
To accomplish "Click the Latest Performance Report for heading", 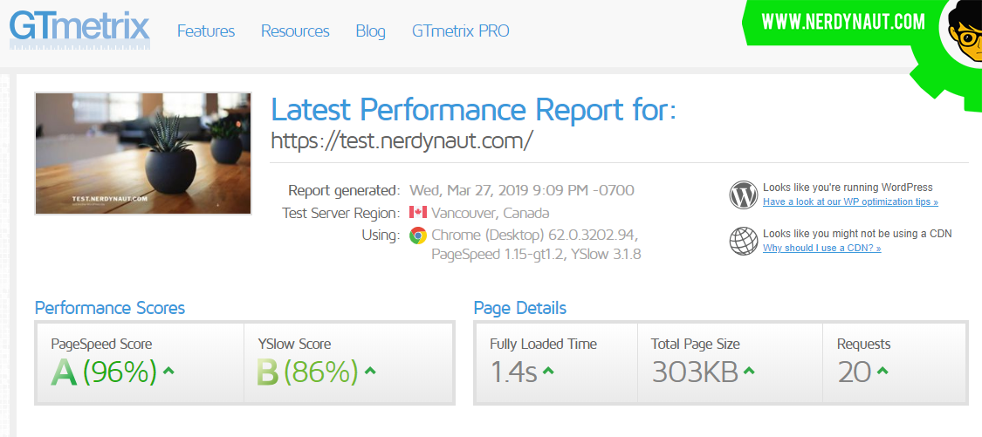I will click(473, 110).
